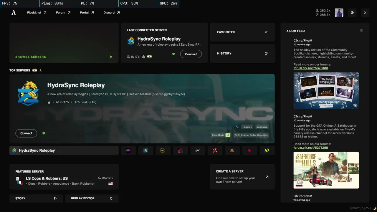Click Connect in the HydraSync banner
This screenshot has height=212, width=377.
click(x=26, y=133)
